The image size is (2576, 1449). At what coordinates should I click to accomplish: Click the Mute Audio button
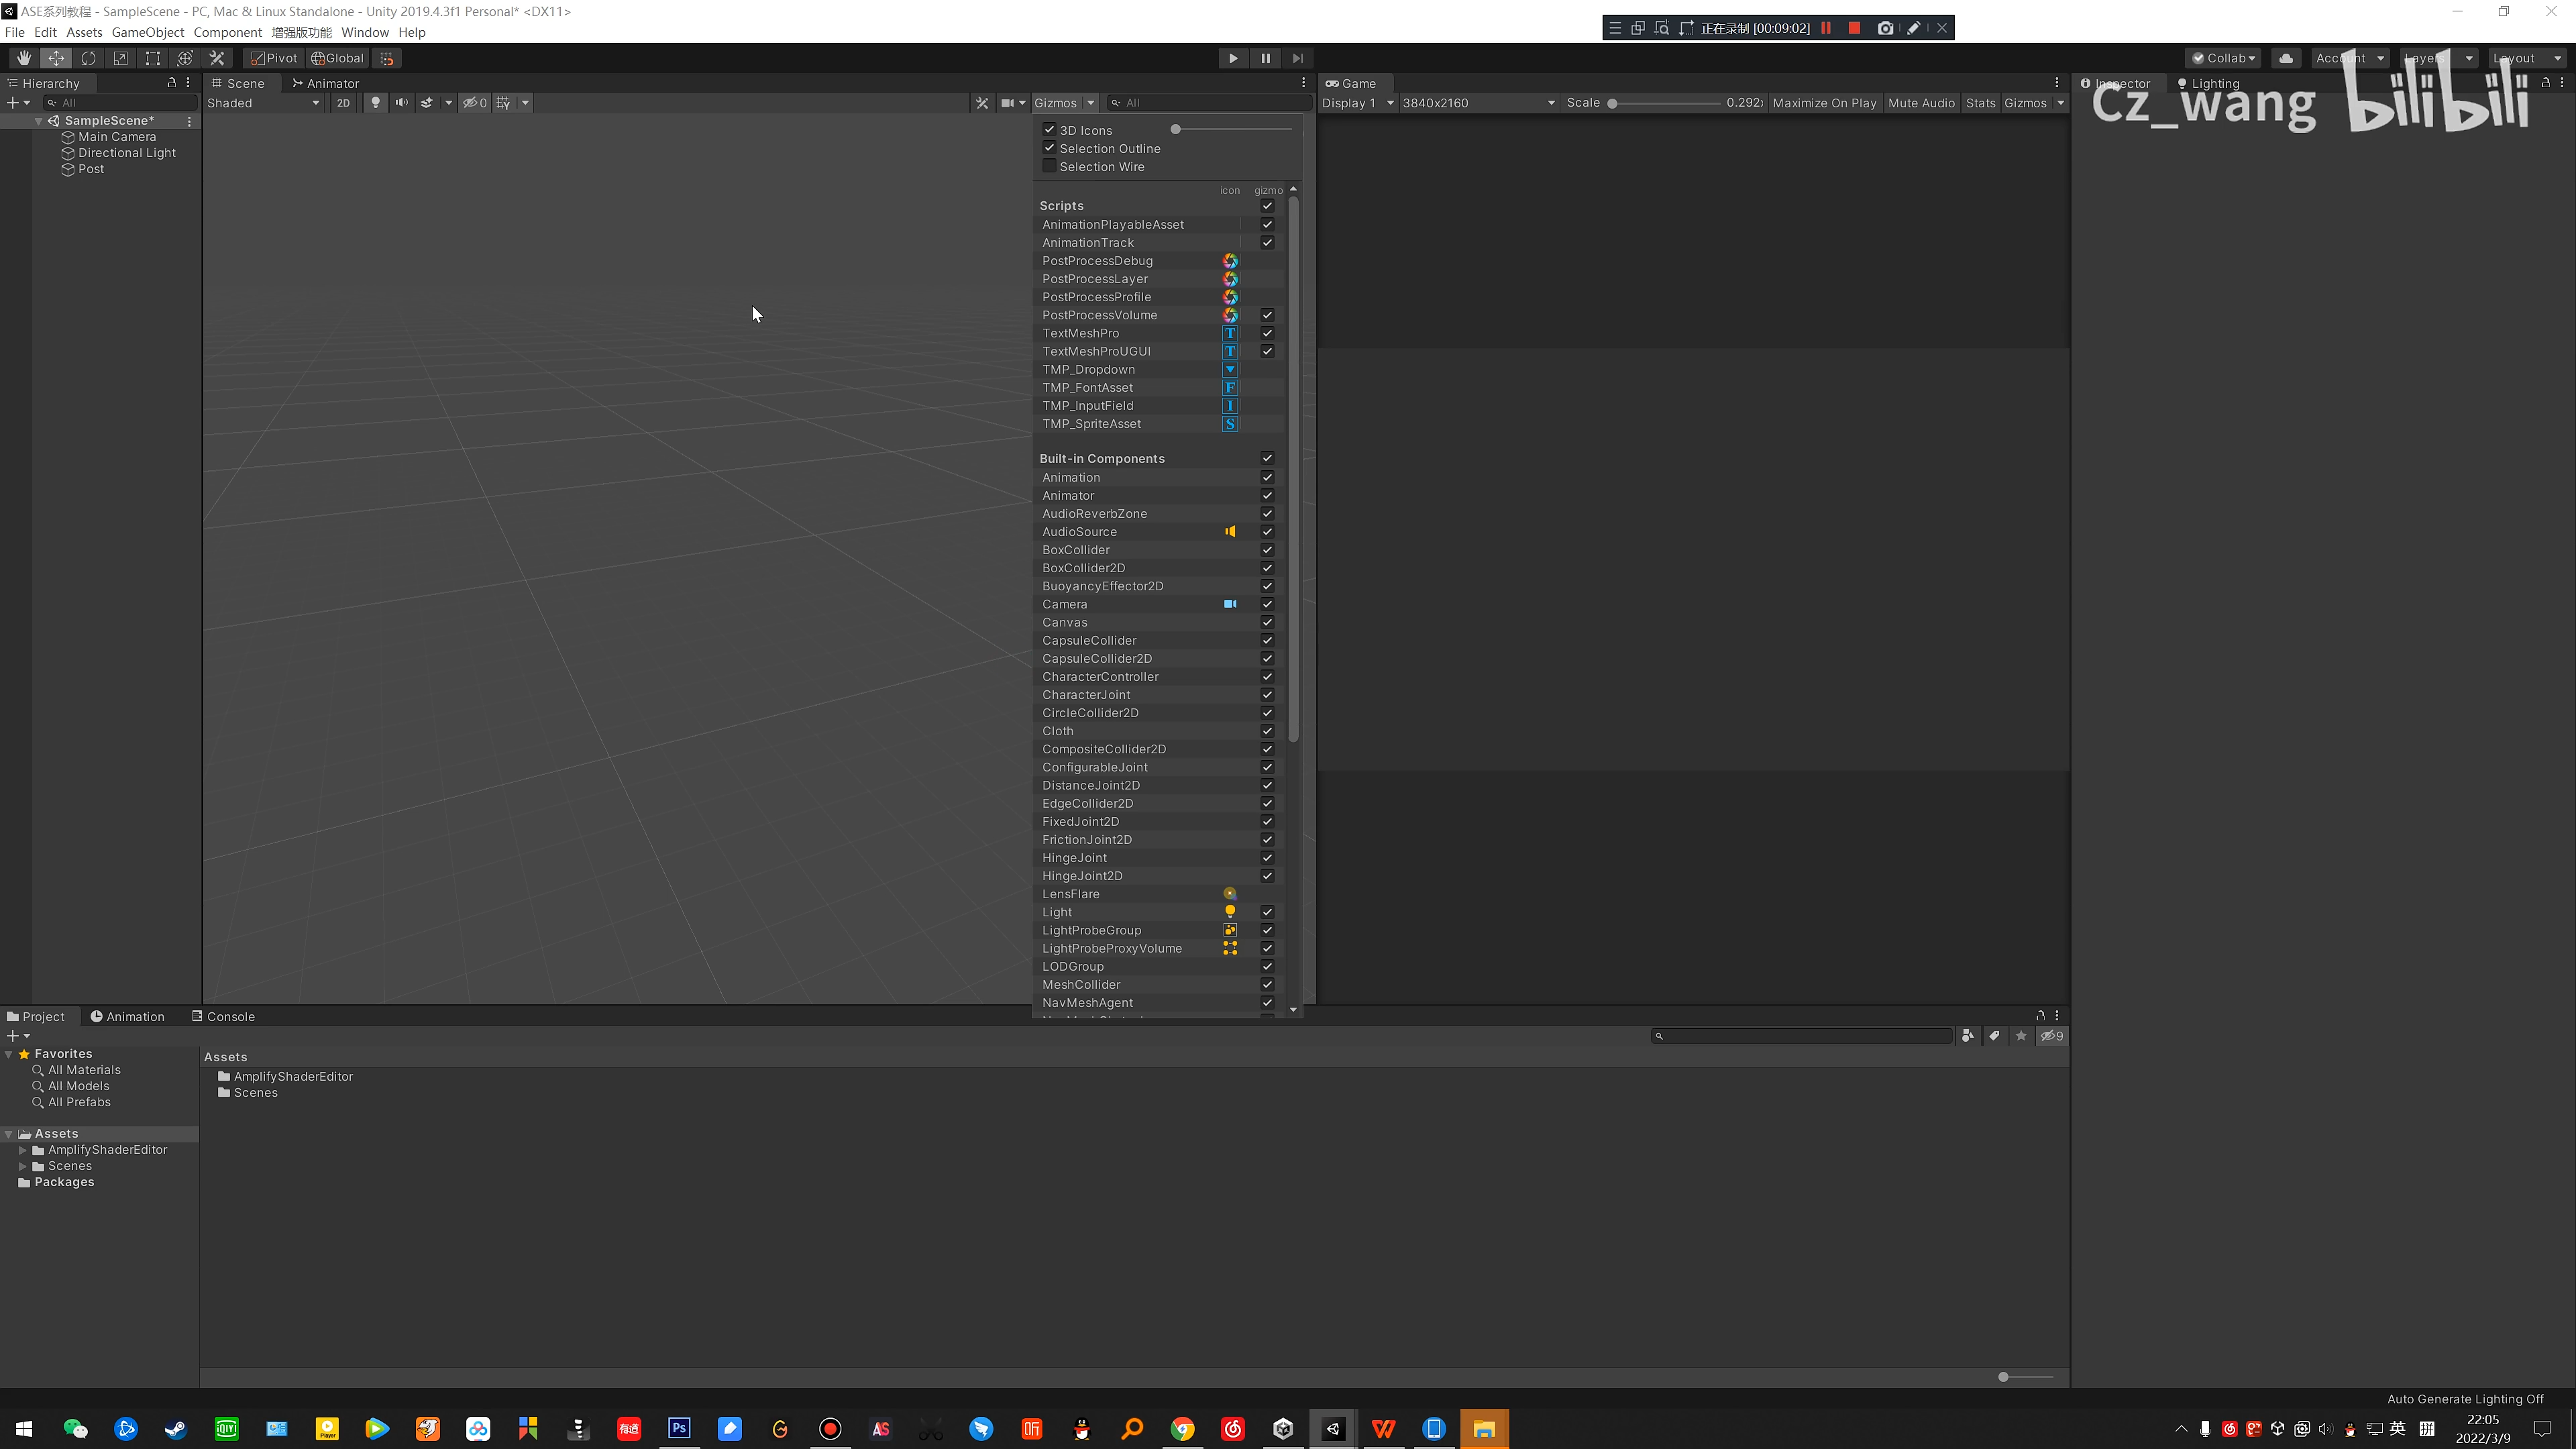1920,103
